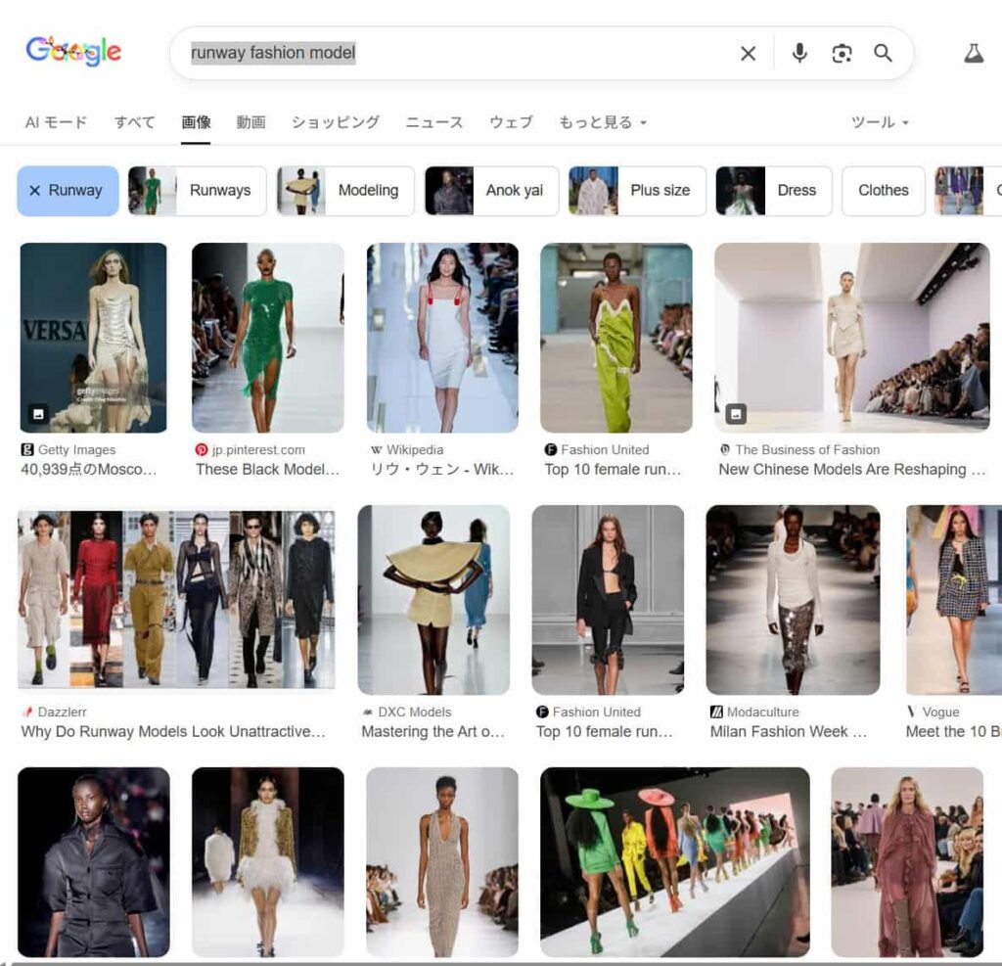Toggle the Plus size filter chip
The width and height of the screenshot is (1002, 966).
(637, 191)
